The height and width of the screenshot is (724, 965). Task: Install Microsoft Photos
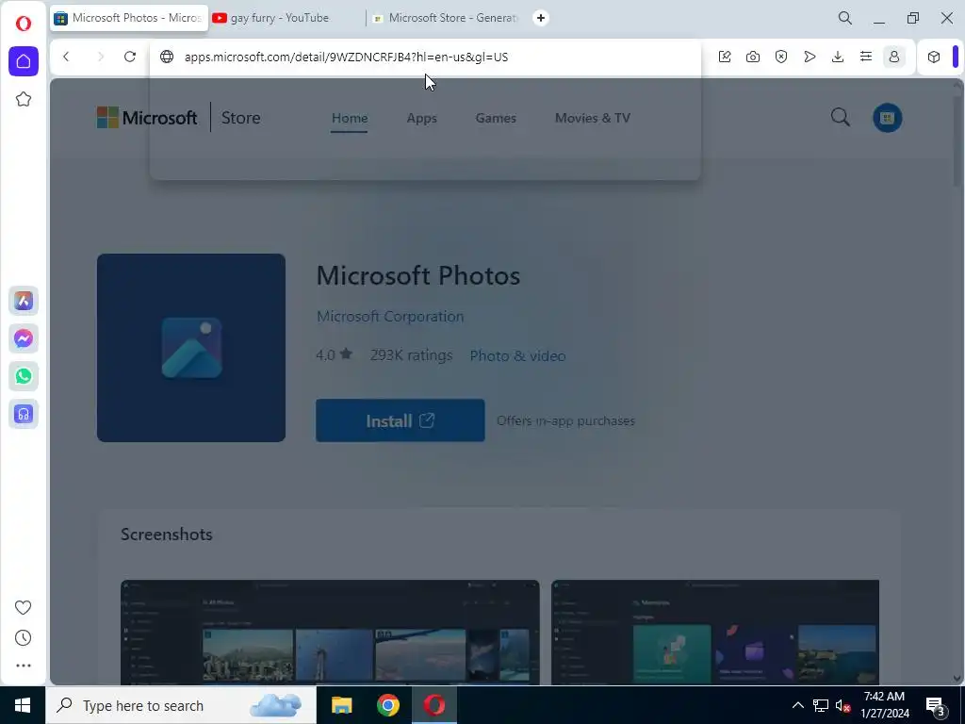coord(400,420)
